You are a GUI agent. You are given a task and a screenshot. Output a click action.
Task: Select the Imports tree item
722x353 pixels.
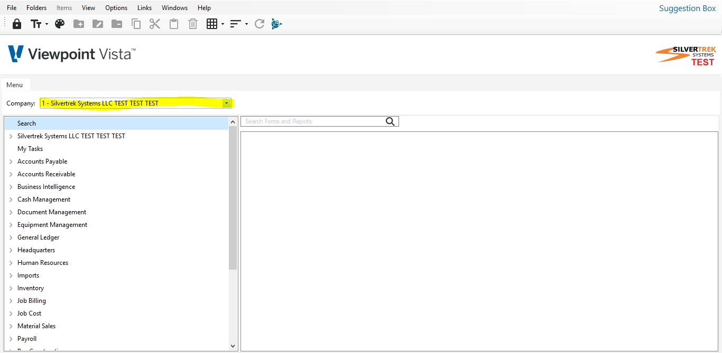click(x=28, y=275)
